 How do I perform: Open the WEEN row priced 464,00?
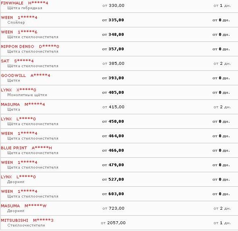click(x=19, y=134)
